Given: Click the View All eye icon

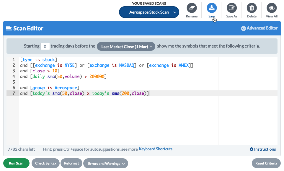Looking at the screenshot, I should 271,8.
